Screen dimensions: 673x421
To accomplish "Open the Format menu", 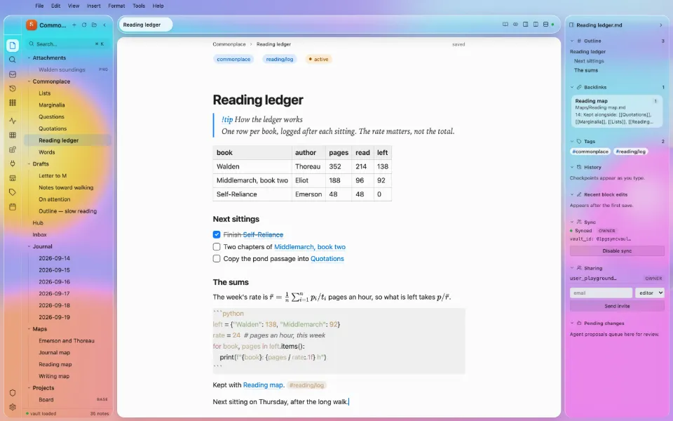I will point(116,6).
